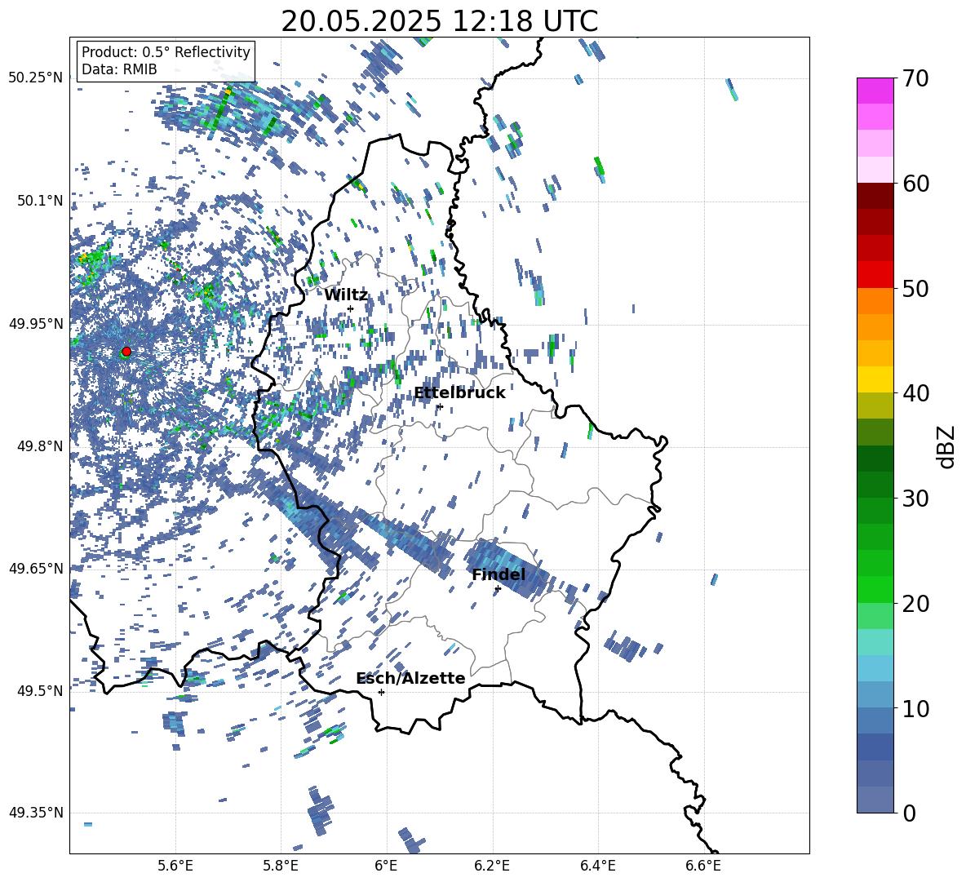966x882 pixels.
Task: Click the 10 value on the colorbar
Action: pyautogui.click(x=915, y=708)
